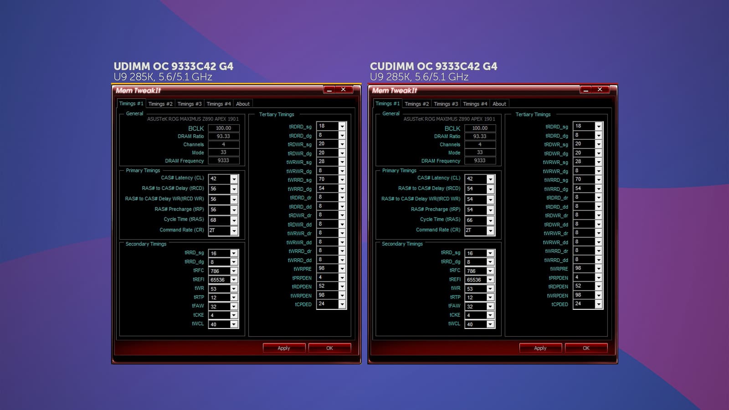Expand tRTP dropdown in CUDIMM window

pos(490,297)
